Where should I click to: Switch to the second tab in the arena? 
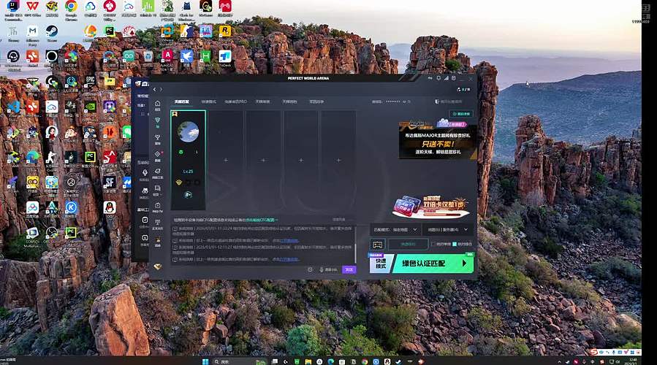(209, 101)
